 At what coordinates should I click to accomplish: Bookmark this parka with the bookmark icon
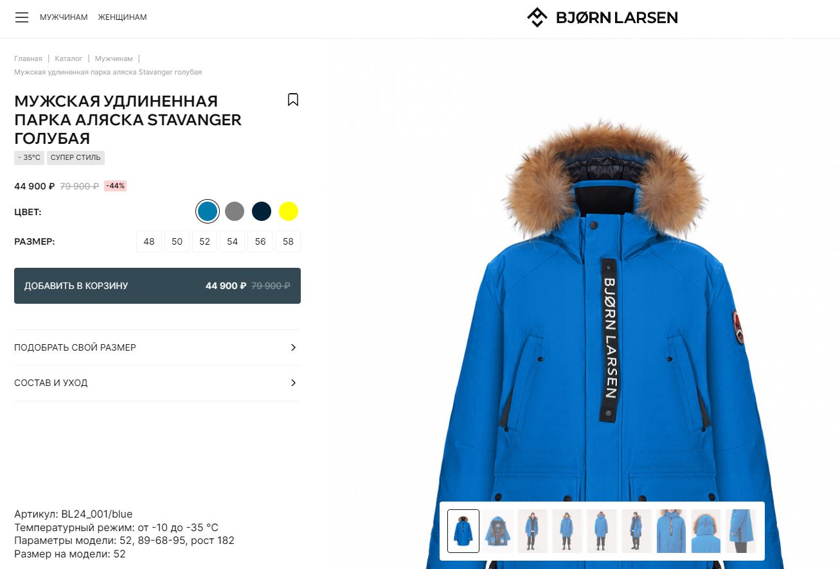tap(293, 100)
